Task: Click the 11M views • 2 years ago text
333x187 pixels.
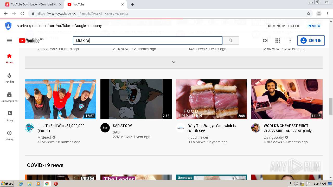Action: coord(208,142)
